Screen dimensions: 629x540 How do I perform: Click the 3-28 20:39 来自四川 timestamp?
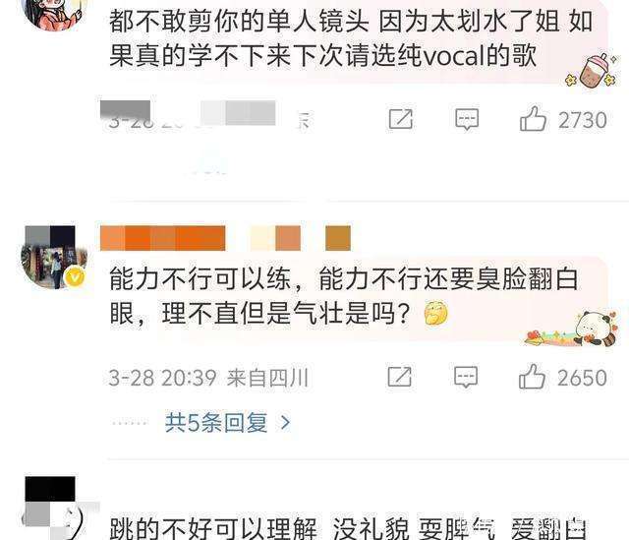[x=208, y=378]
